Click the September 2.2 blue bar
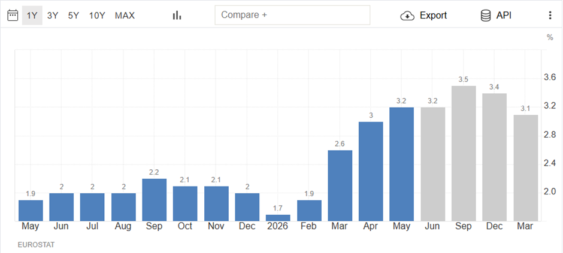The height and width of the screenshot is (253, 563). [155, 200]
